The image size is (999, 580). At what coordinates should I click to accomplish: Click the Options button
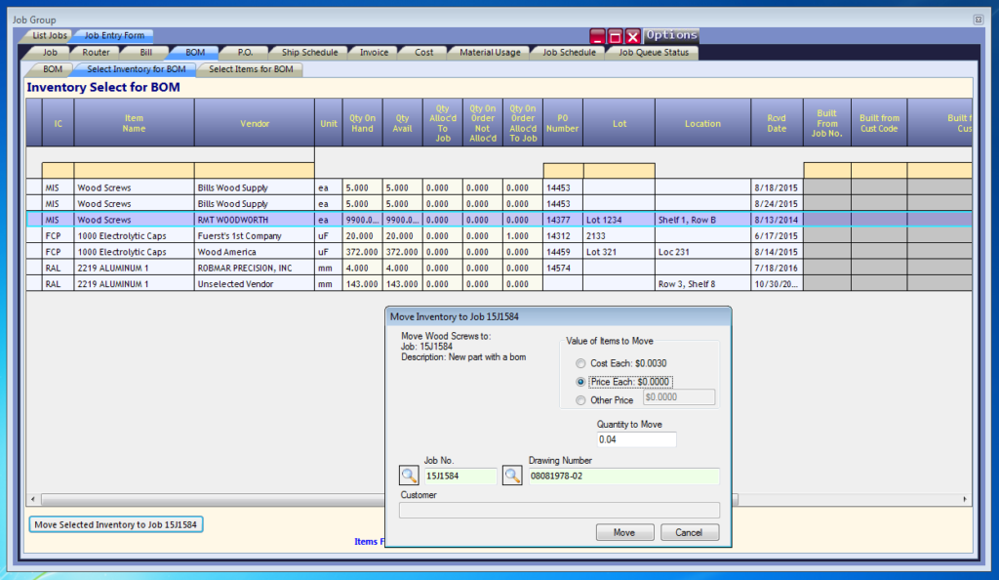(671, 35)
